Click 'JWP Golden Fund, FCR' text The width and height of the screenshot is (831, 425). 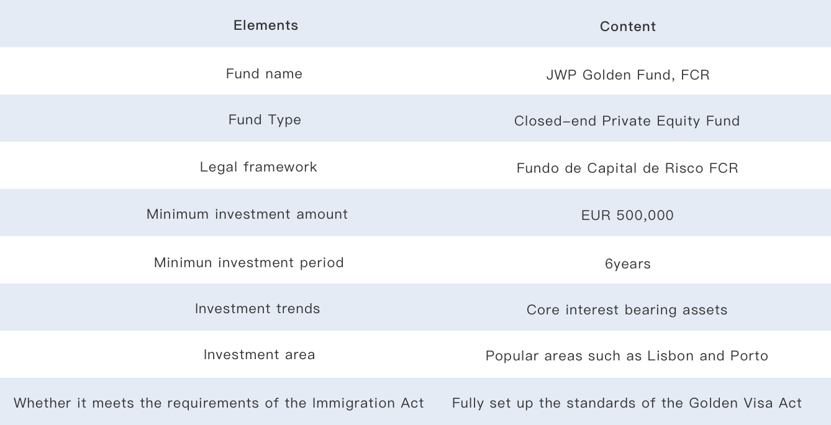[627, 75]
